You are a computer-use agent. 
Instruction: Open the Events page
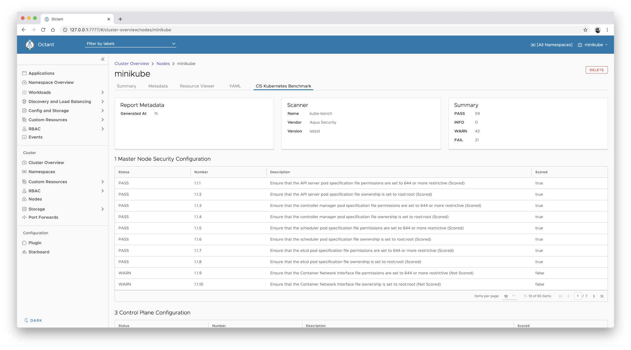(x=35, y=137)
